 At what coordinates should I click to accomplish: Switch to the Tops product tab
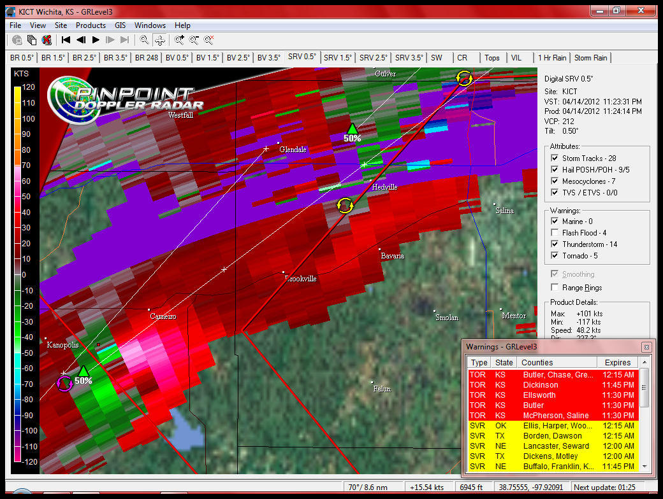pos(492,58)
